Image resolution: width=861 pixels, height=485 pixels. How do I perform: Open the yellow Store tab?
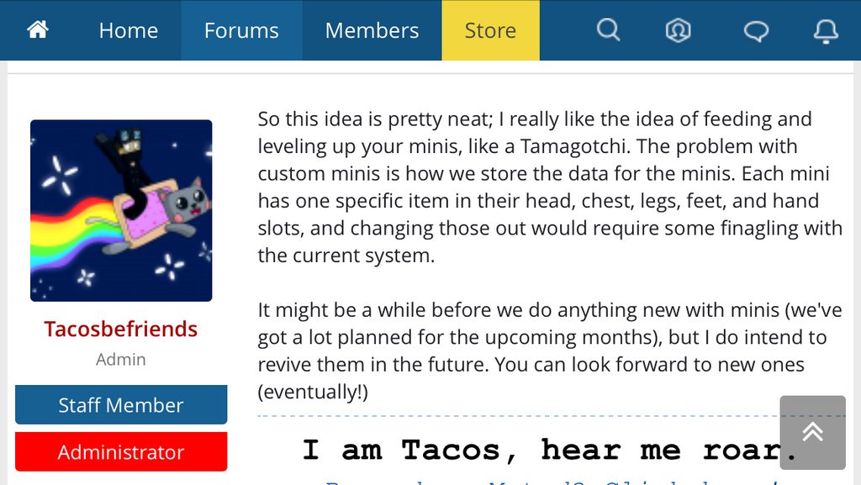tap(490, 30)
